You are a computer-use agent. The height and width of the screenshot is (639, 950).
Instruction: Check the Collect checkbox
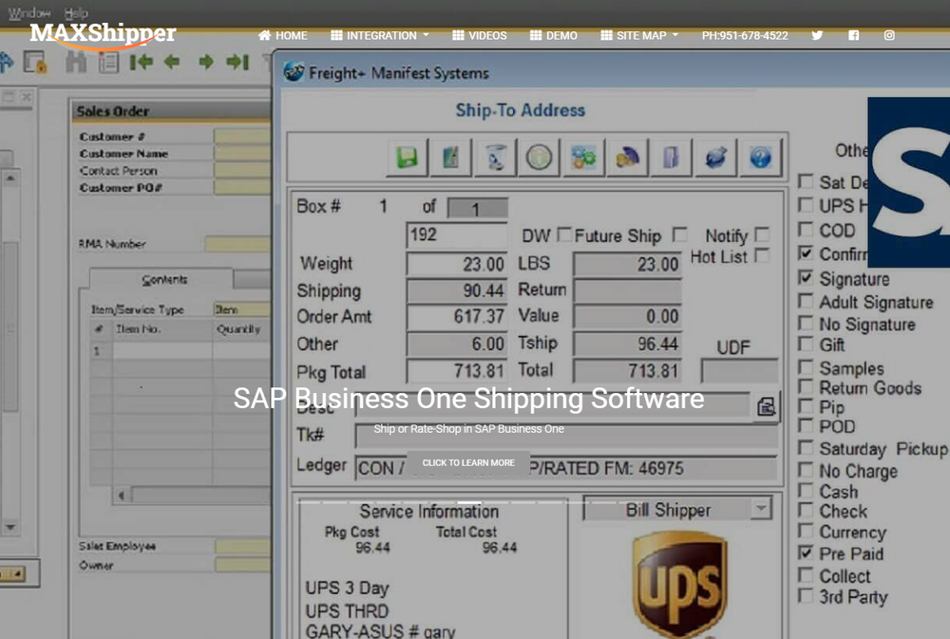tap(806, 574)
